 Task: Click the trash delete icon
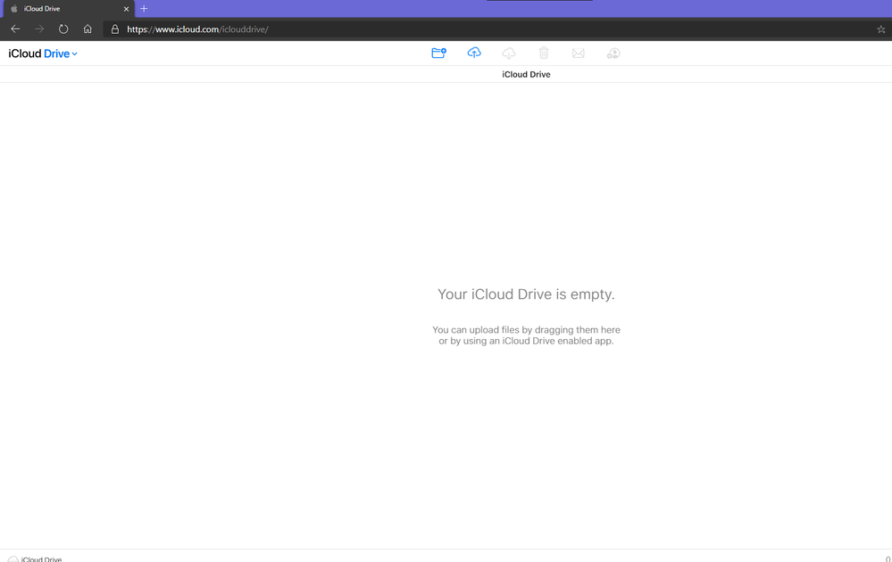coord(544,53)
